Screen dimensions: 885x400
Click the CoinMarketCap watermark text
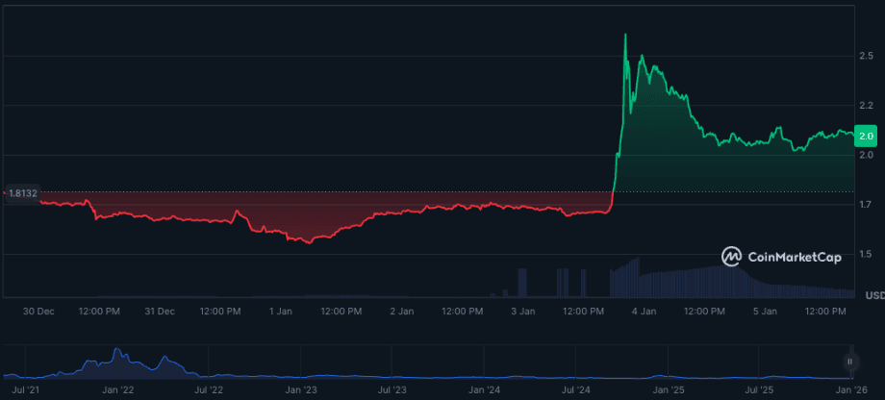click(x=793, y=257)
